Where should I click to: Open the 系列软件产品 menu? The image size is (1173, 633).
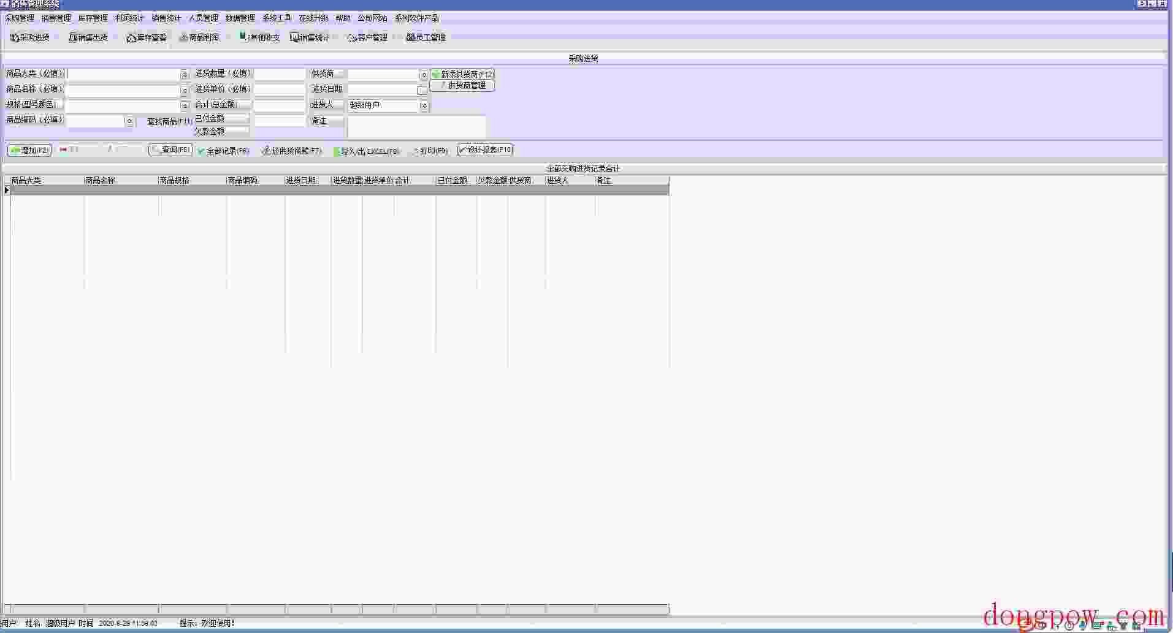[x=417, y=18]
